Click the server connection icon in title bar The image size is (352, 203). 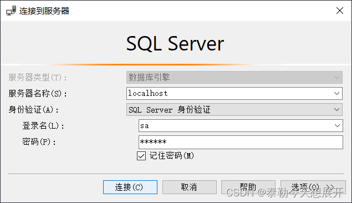(11, 11)
